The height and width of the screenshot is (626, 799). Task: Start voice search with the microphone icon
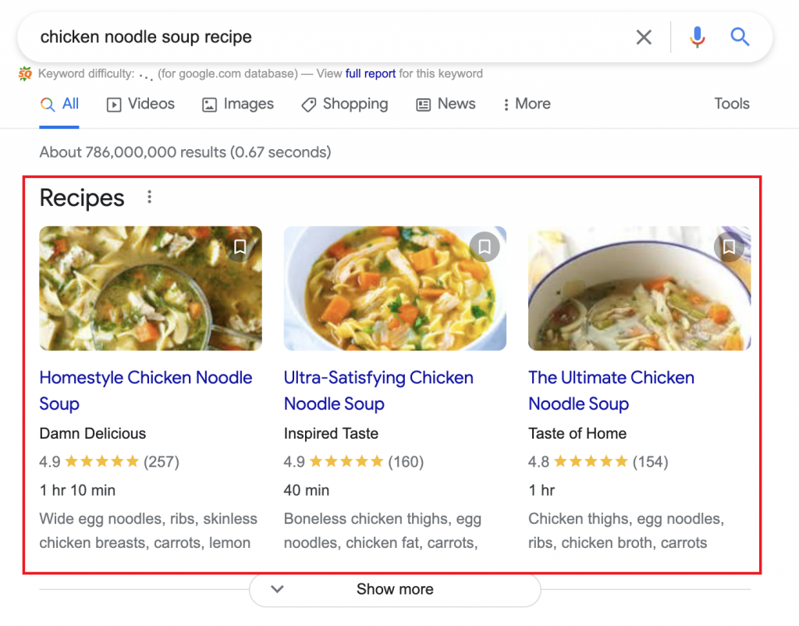click(x=697, y=37)
